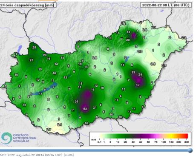196x158 pixels.
Task: Click the OMSZ swirl logo icon
Action: click(x=6, y=138)
